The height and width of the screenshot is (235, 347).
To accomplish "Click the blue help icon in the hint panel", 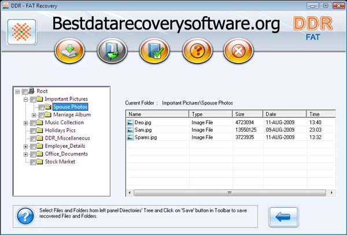I will (25, 216).
